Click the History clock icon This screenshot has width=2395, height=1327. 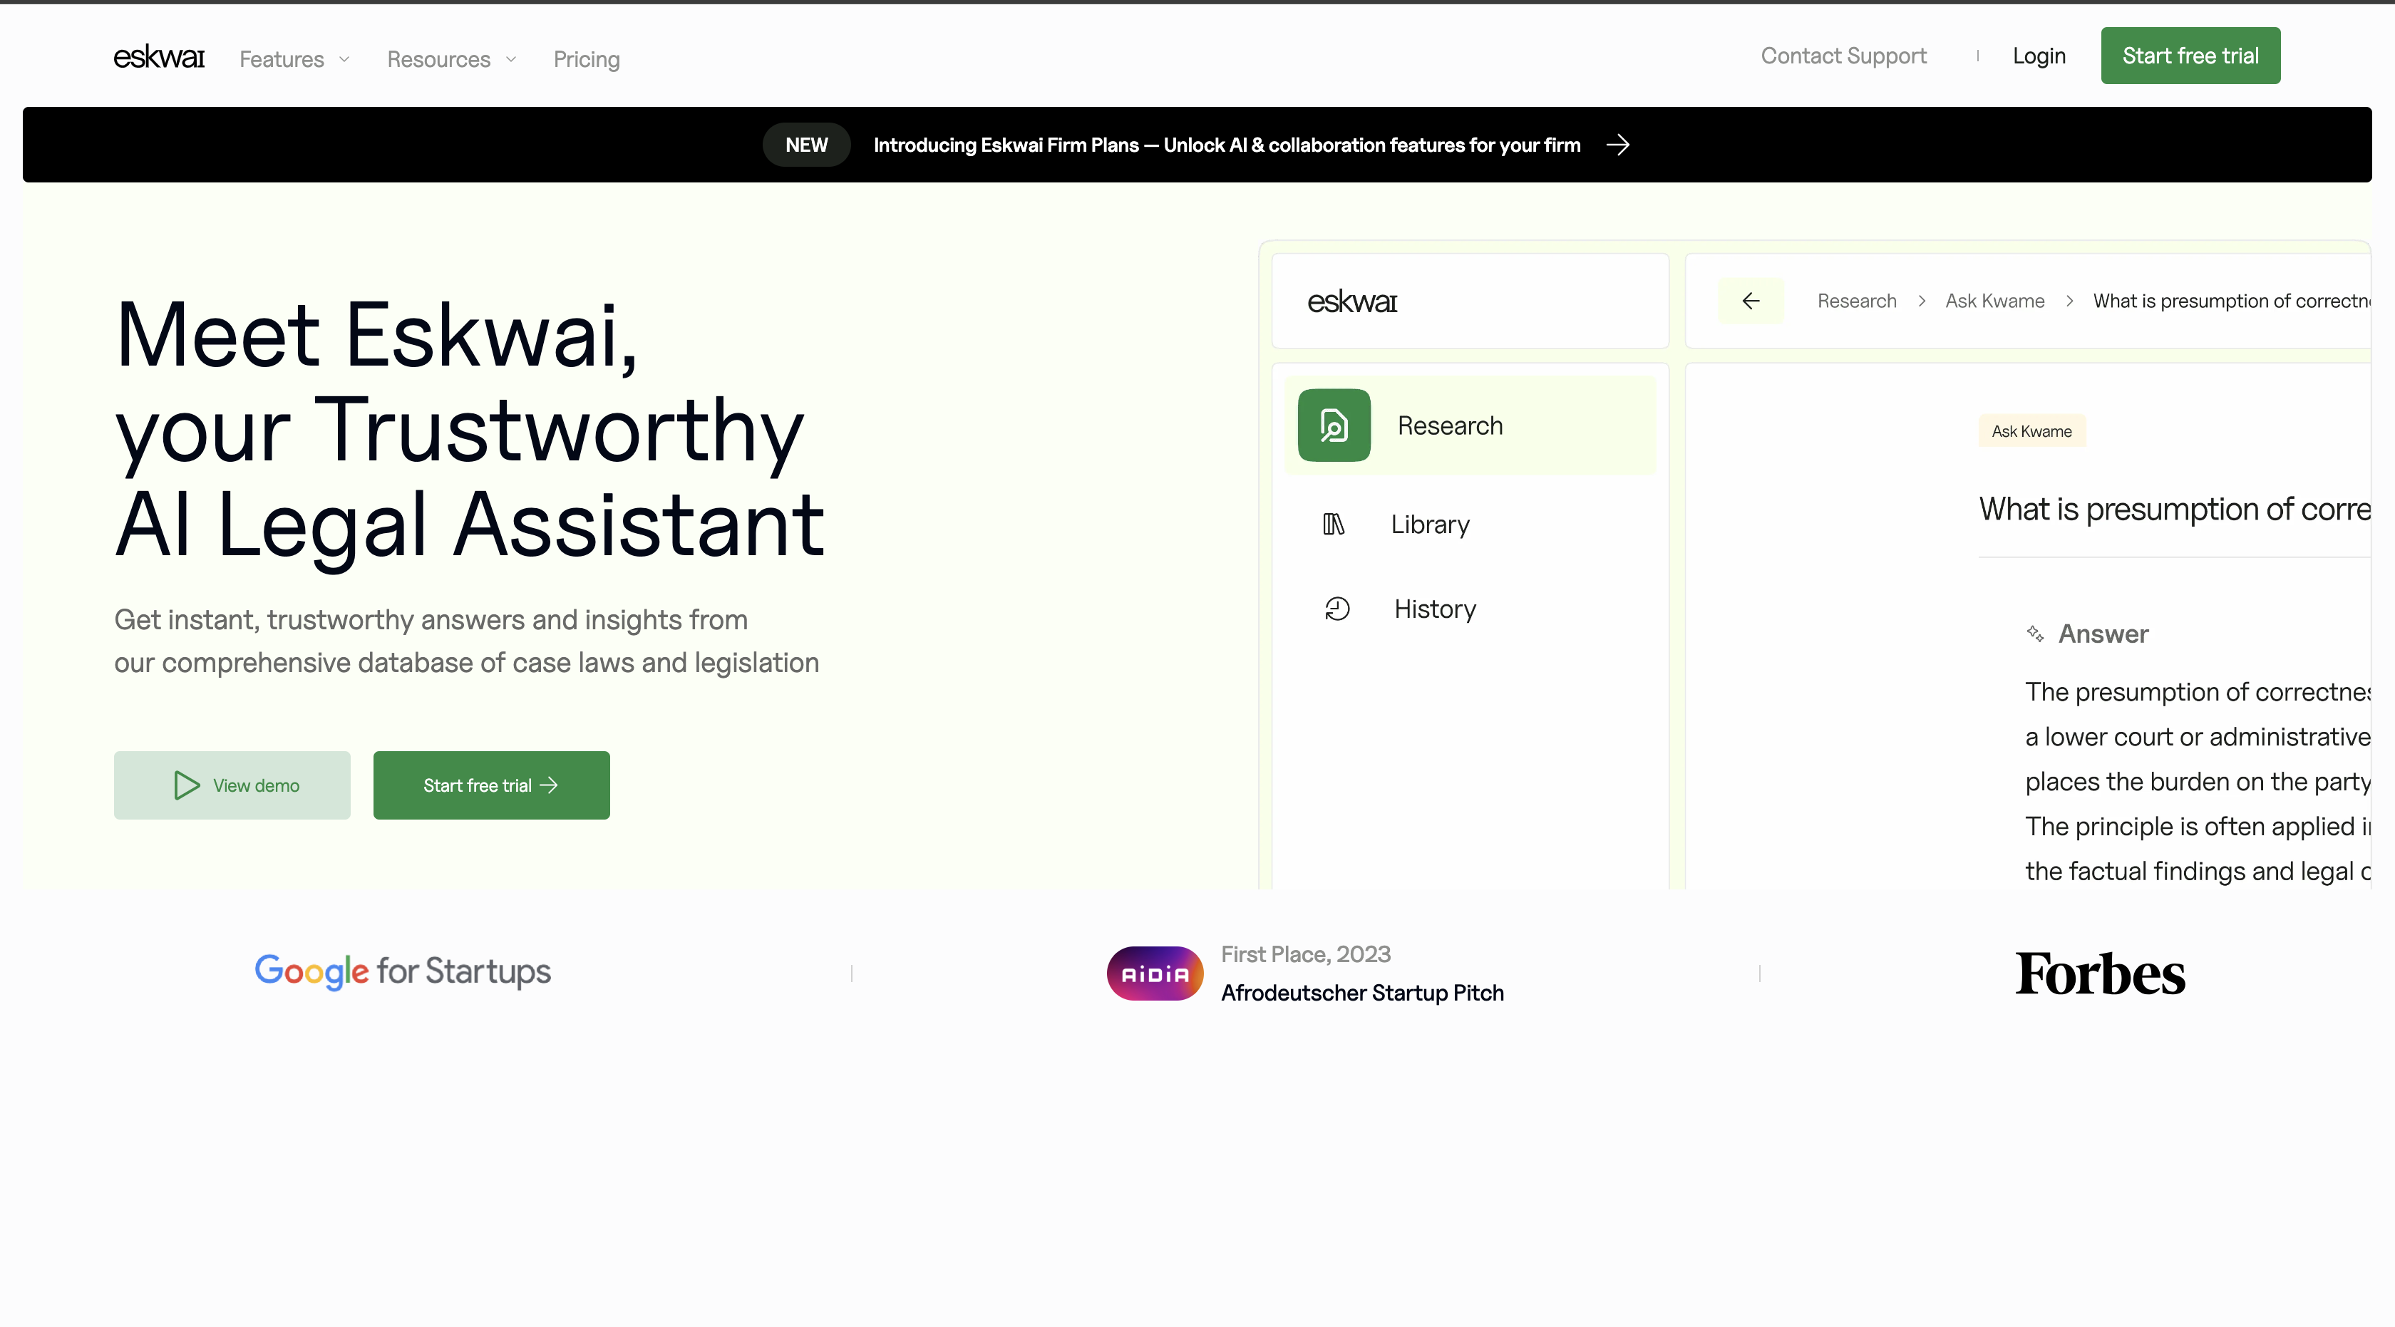[x=1337, y=609]
